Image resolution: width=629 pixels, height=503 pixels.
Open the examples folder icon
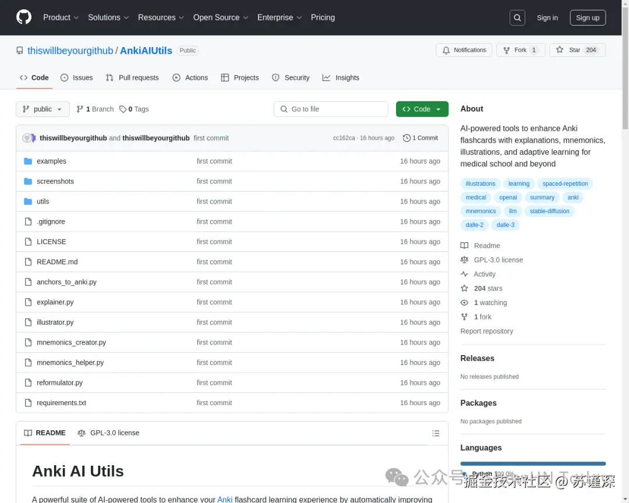(x=28, y=161)
